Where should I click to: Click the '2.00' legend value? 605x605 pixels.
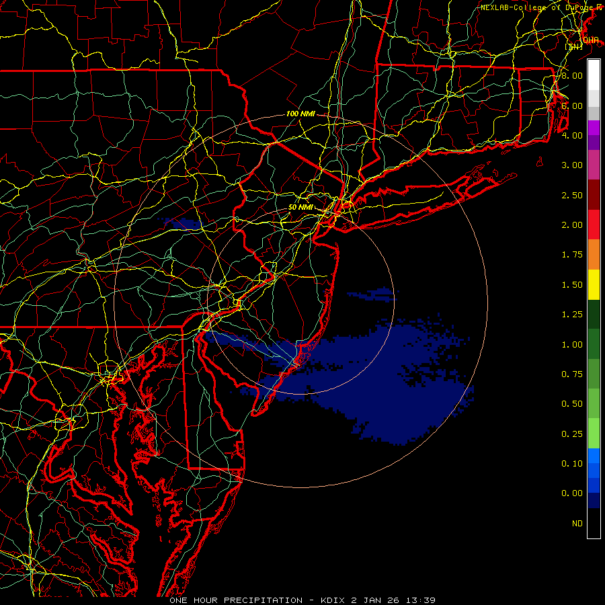point(572,225)
